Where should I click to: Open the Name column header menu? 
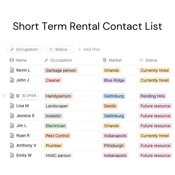pyautogui.click(x=21, y=60)
